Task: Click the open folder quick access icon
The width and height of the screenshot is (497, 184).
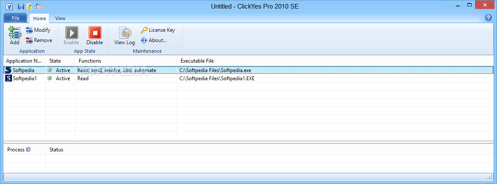Action: pos(30,6)
